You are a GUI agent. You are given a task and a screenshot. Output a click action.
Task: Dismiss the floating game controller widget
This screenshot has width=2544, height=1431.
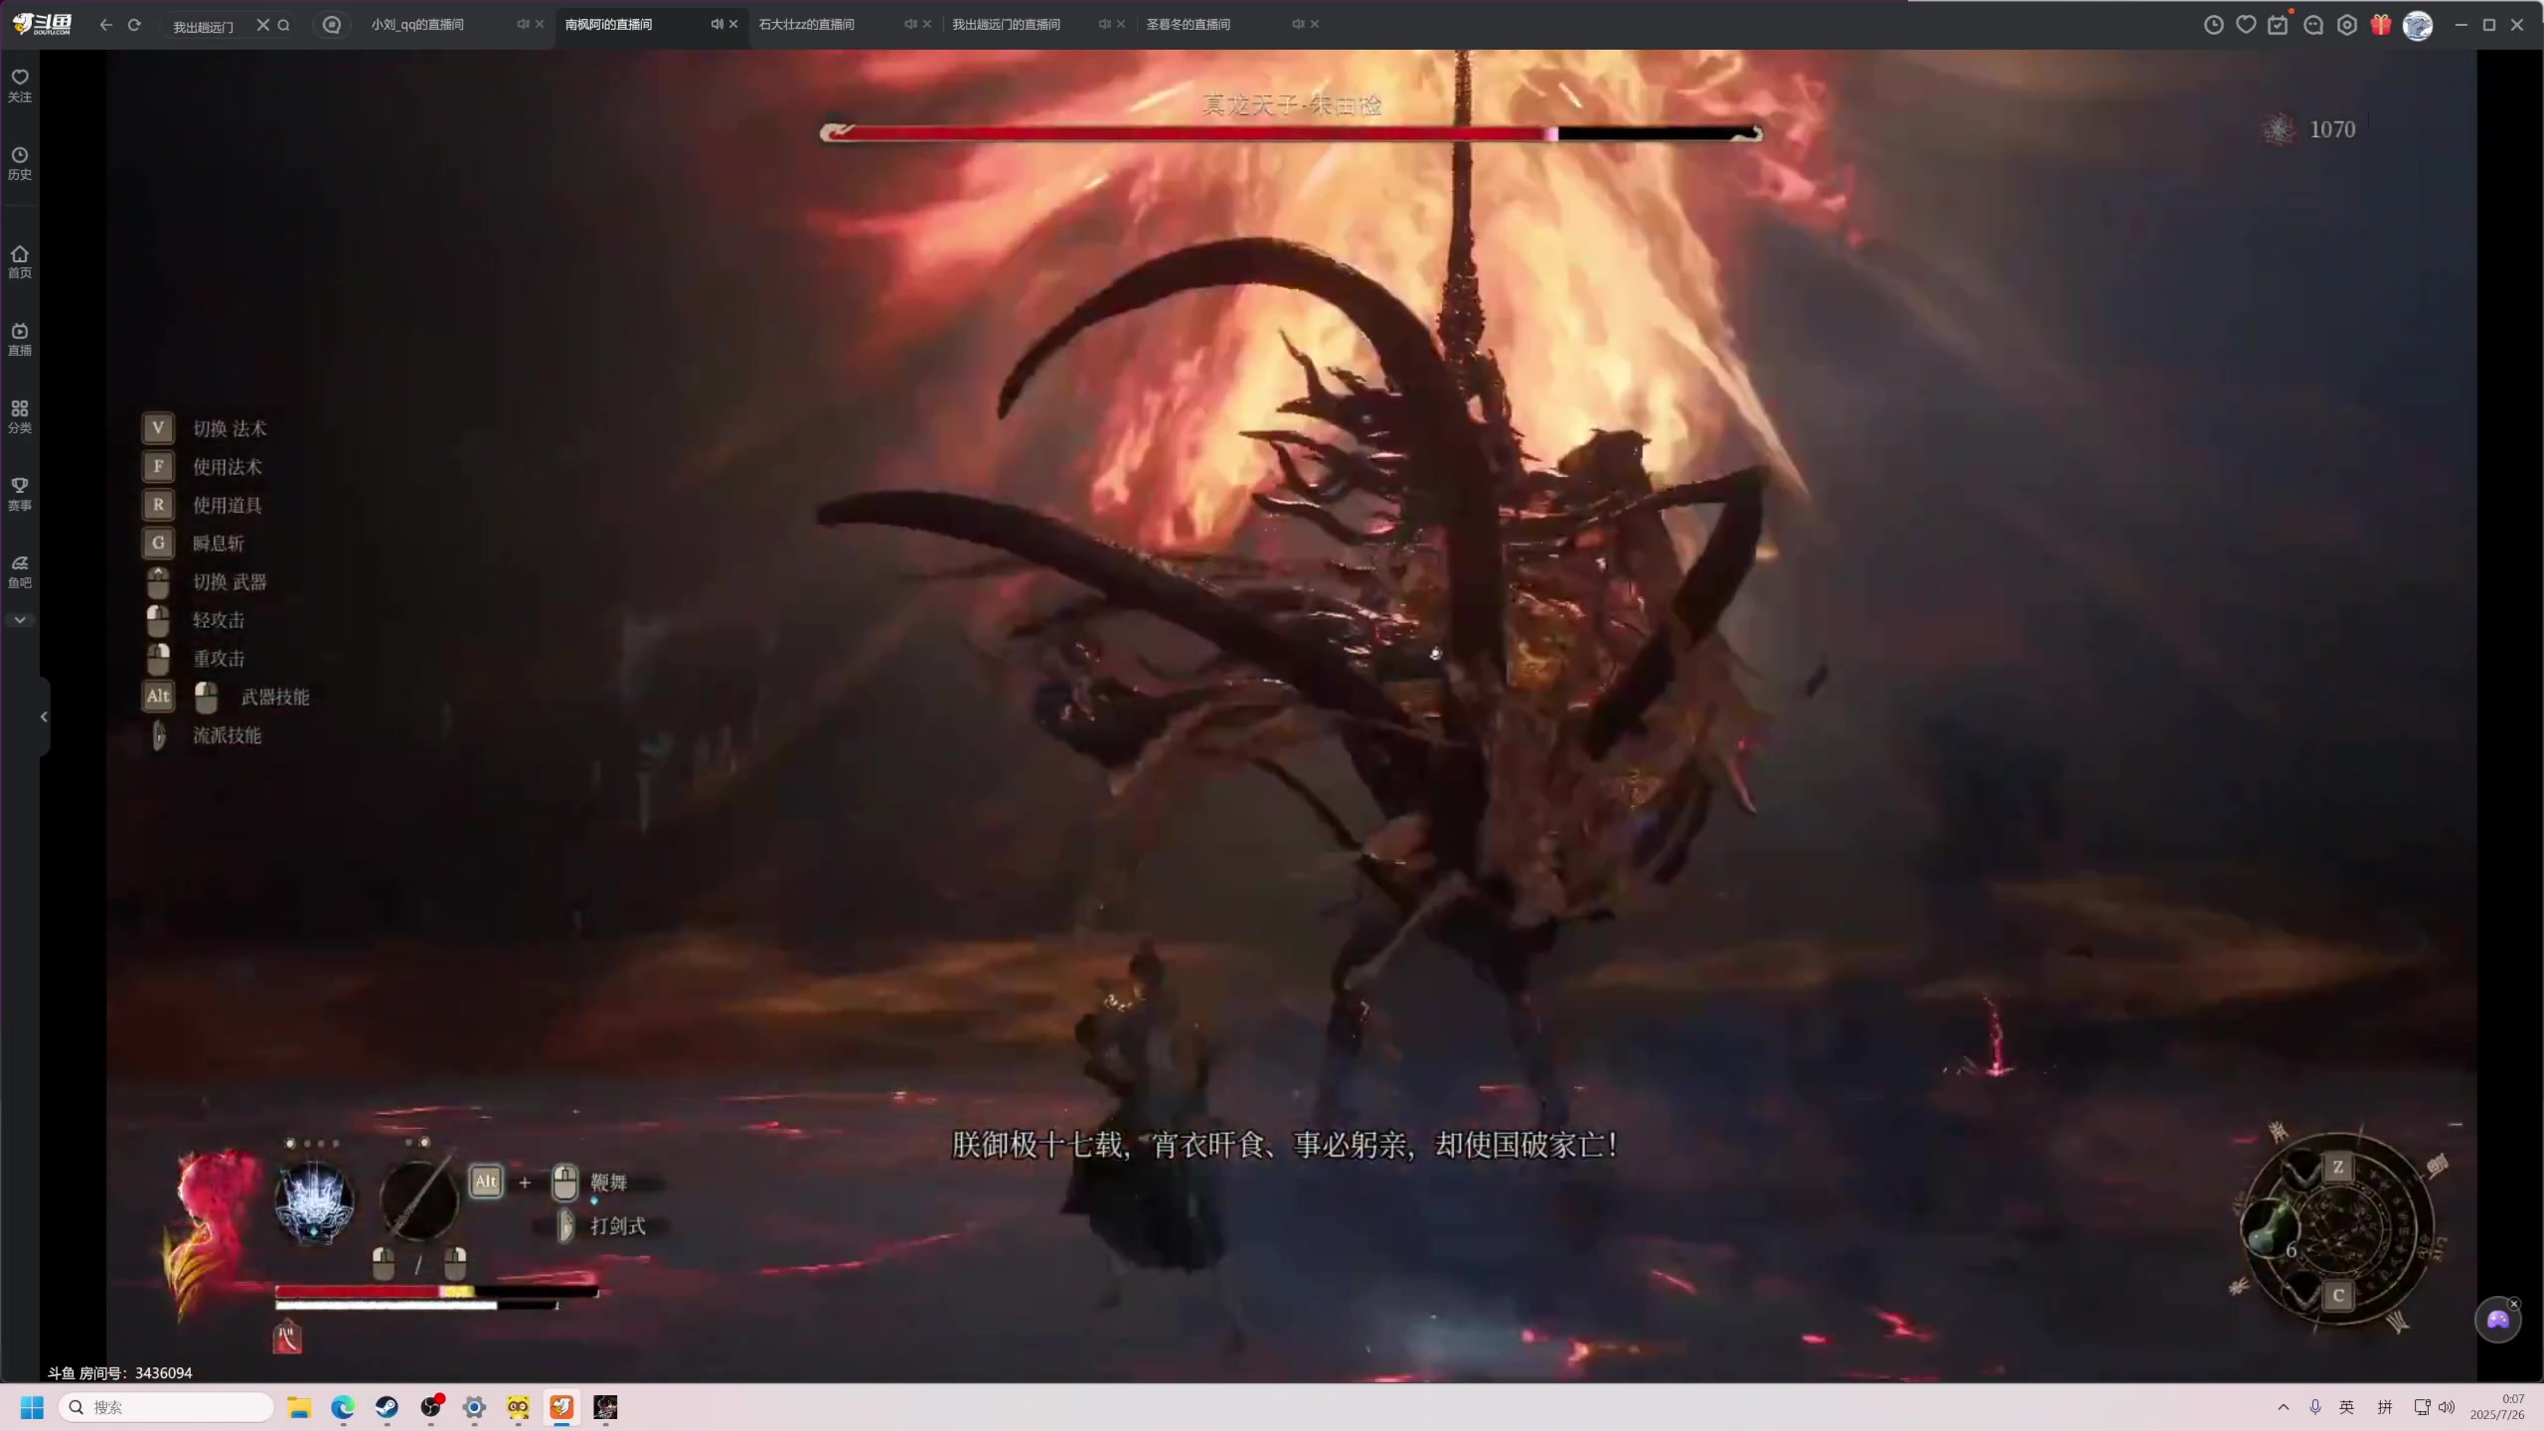(2514, 1304)
